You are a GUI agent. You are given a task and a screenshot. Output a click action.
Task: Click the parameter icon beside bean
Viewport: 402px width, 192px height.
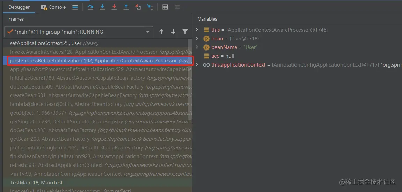[x=206, y=39]
